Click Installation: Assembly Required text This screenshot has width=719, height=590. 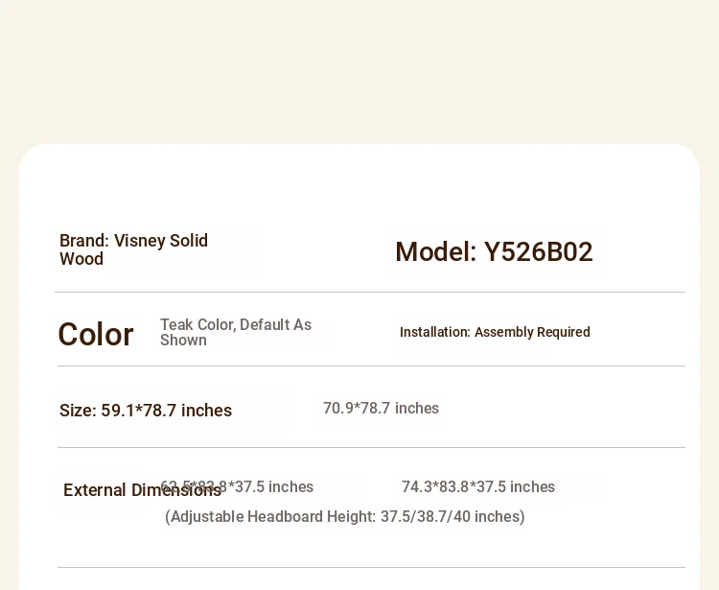tap(495, 332)
